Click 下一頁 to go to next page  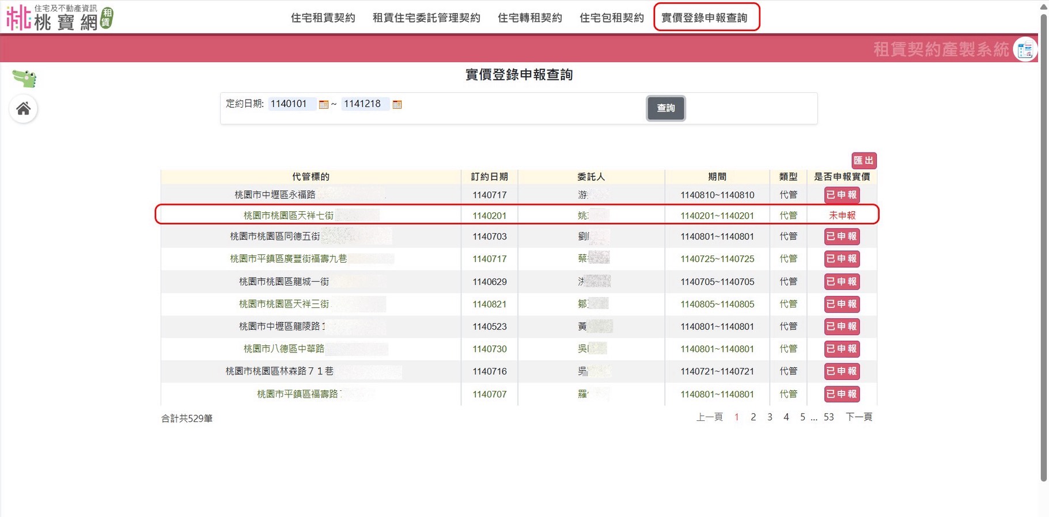point(858,417)
